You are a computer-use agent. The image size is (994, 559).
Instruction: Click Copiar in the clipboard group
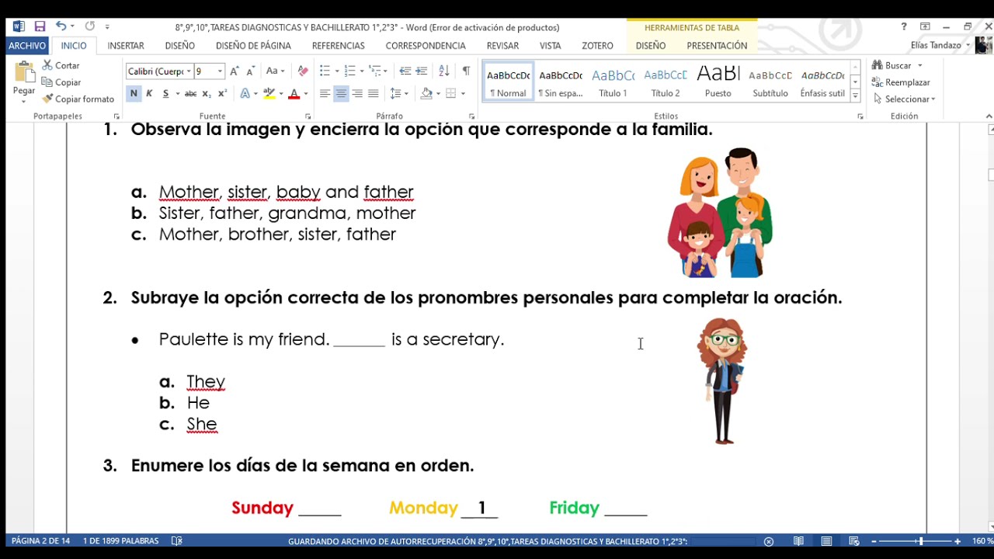[61, 82]
